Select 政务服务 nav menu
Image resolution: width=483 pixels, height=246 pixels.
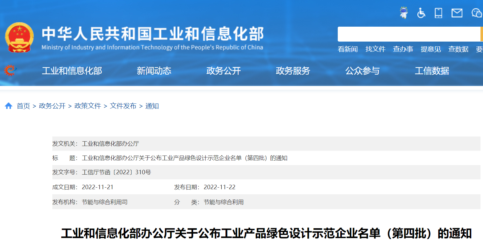tap(293, 70)
